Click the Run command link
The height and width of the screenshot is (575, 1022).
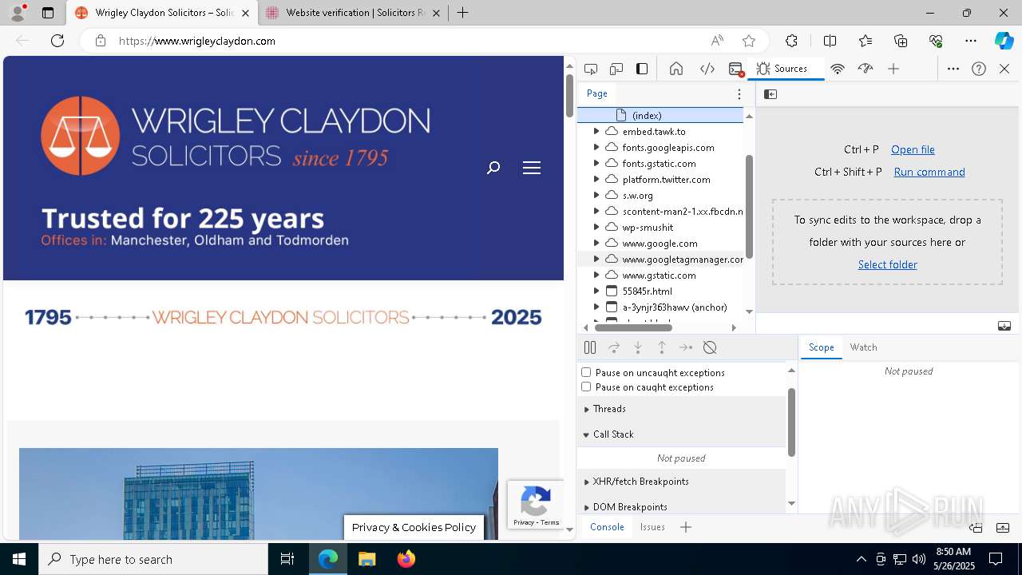pyautogui.click(x=929, y=172)
